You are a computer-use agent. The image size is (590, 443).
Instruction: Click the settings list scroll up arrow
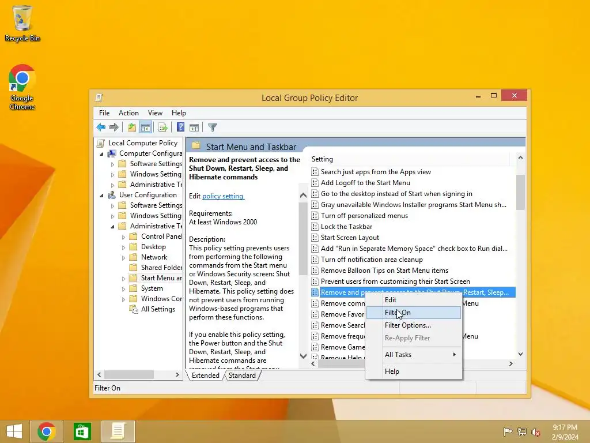point(520,158)
